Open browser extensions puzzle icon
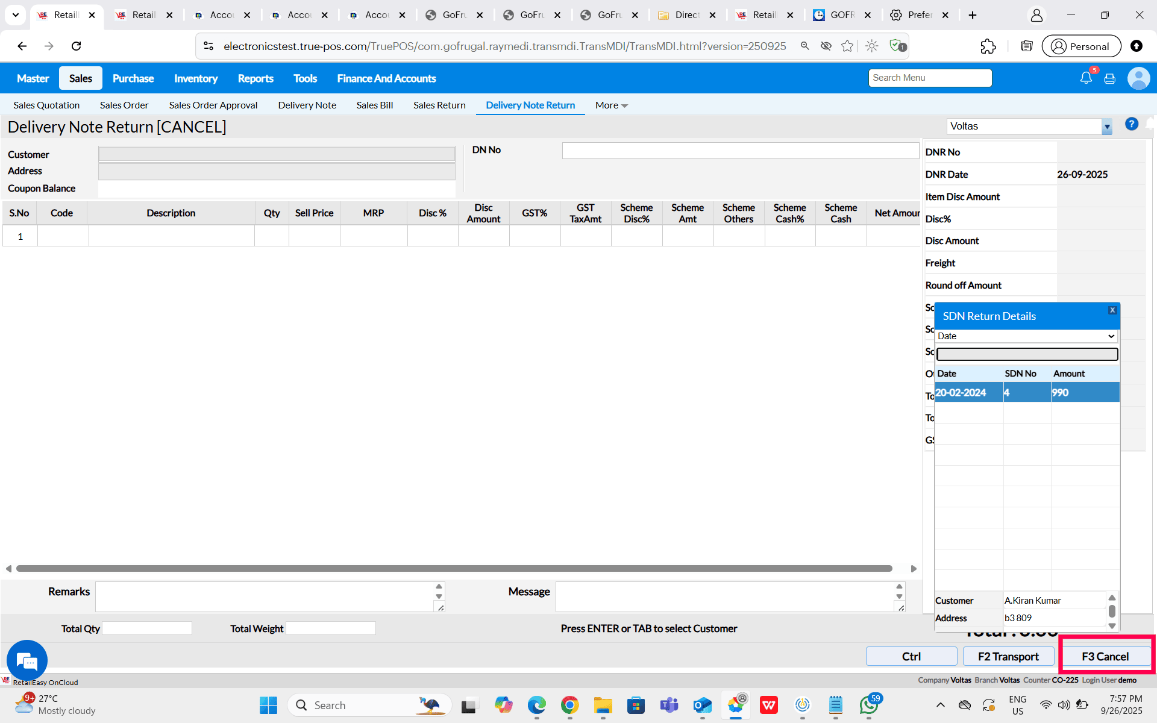The height and width of the screenshot is (723, 1157). click(x=988, y=46)
